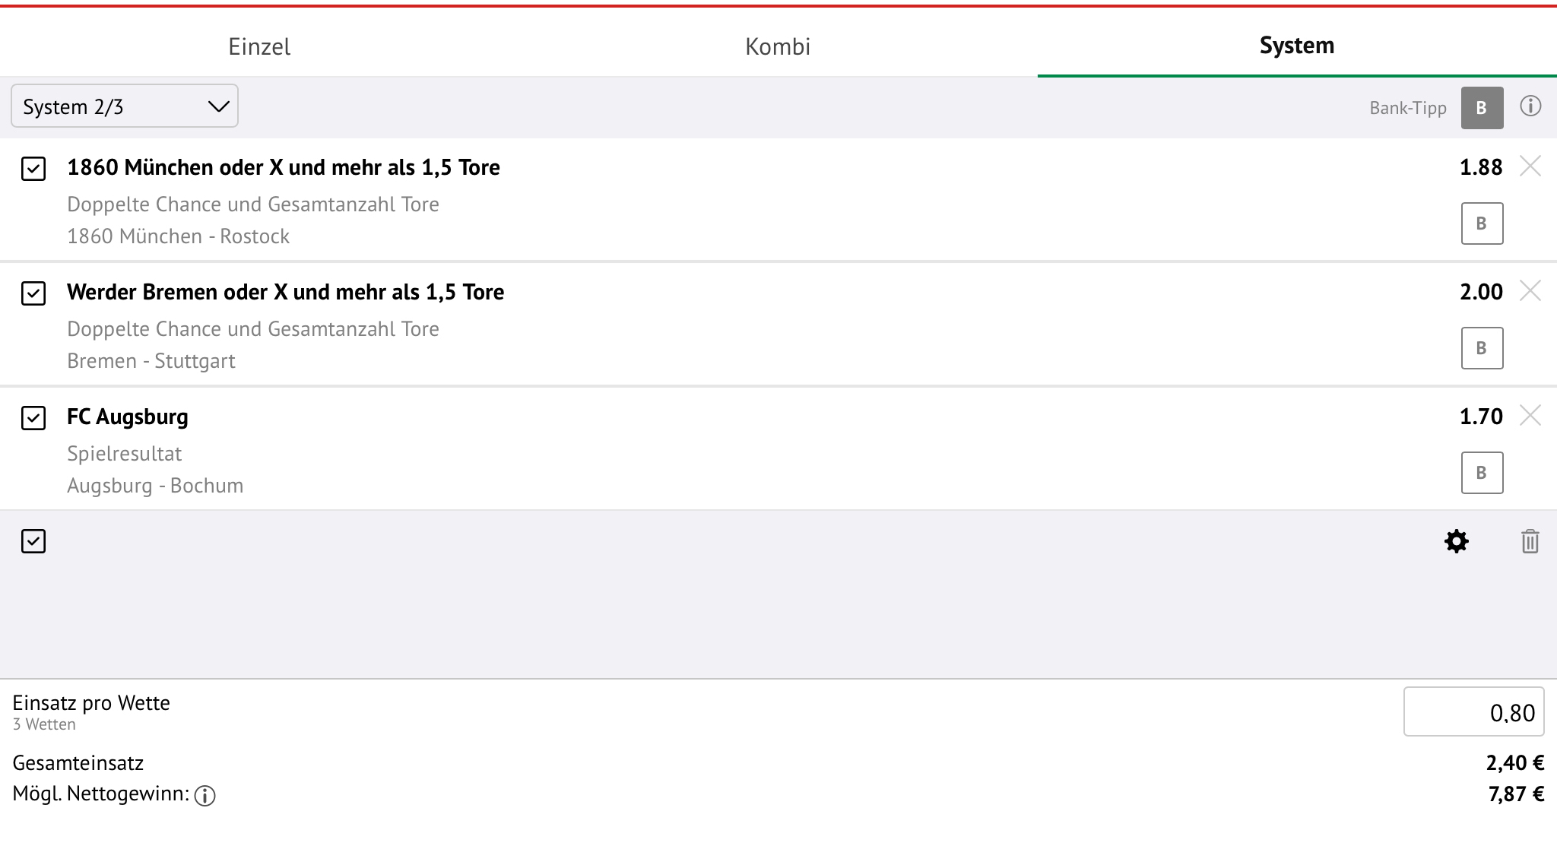
Task: Set Werder Bremen bet as bank
Action: point(1482,348)
